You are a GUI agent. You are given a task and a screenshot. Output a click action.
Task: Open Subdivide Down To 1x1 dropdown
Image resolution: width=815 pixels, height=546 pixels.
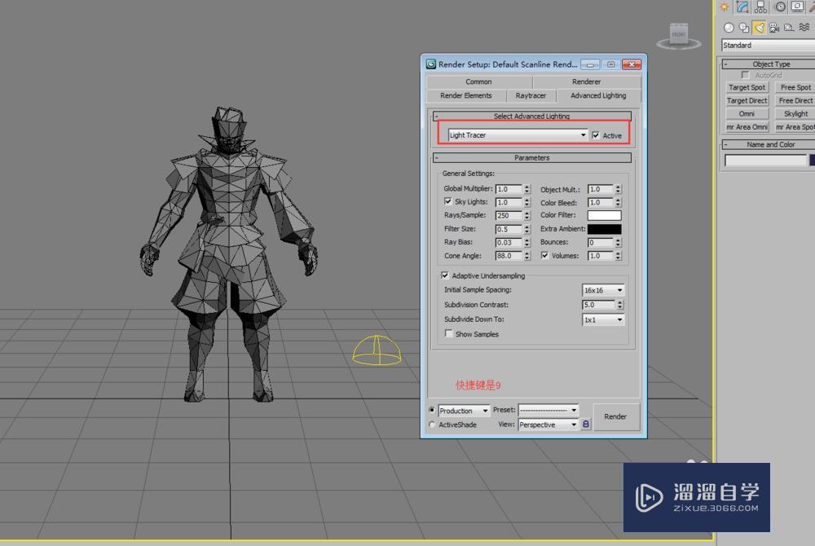[x=603, y=319]
